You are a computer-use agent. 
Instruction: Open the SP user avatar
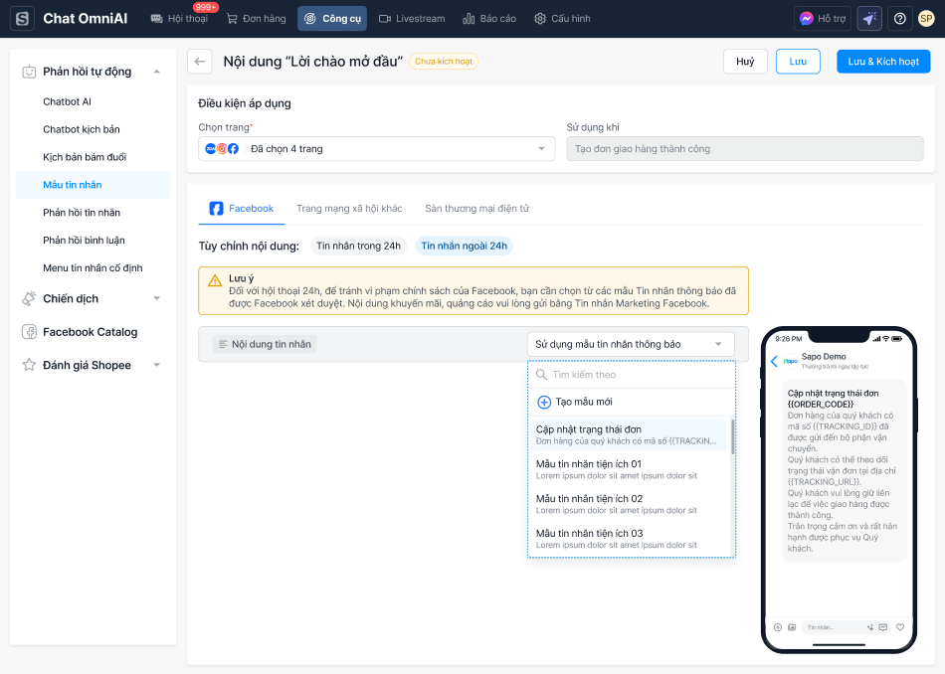coord(926,19)
